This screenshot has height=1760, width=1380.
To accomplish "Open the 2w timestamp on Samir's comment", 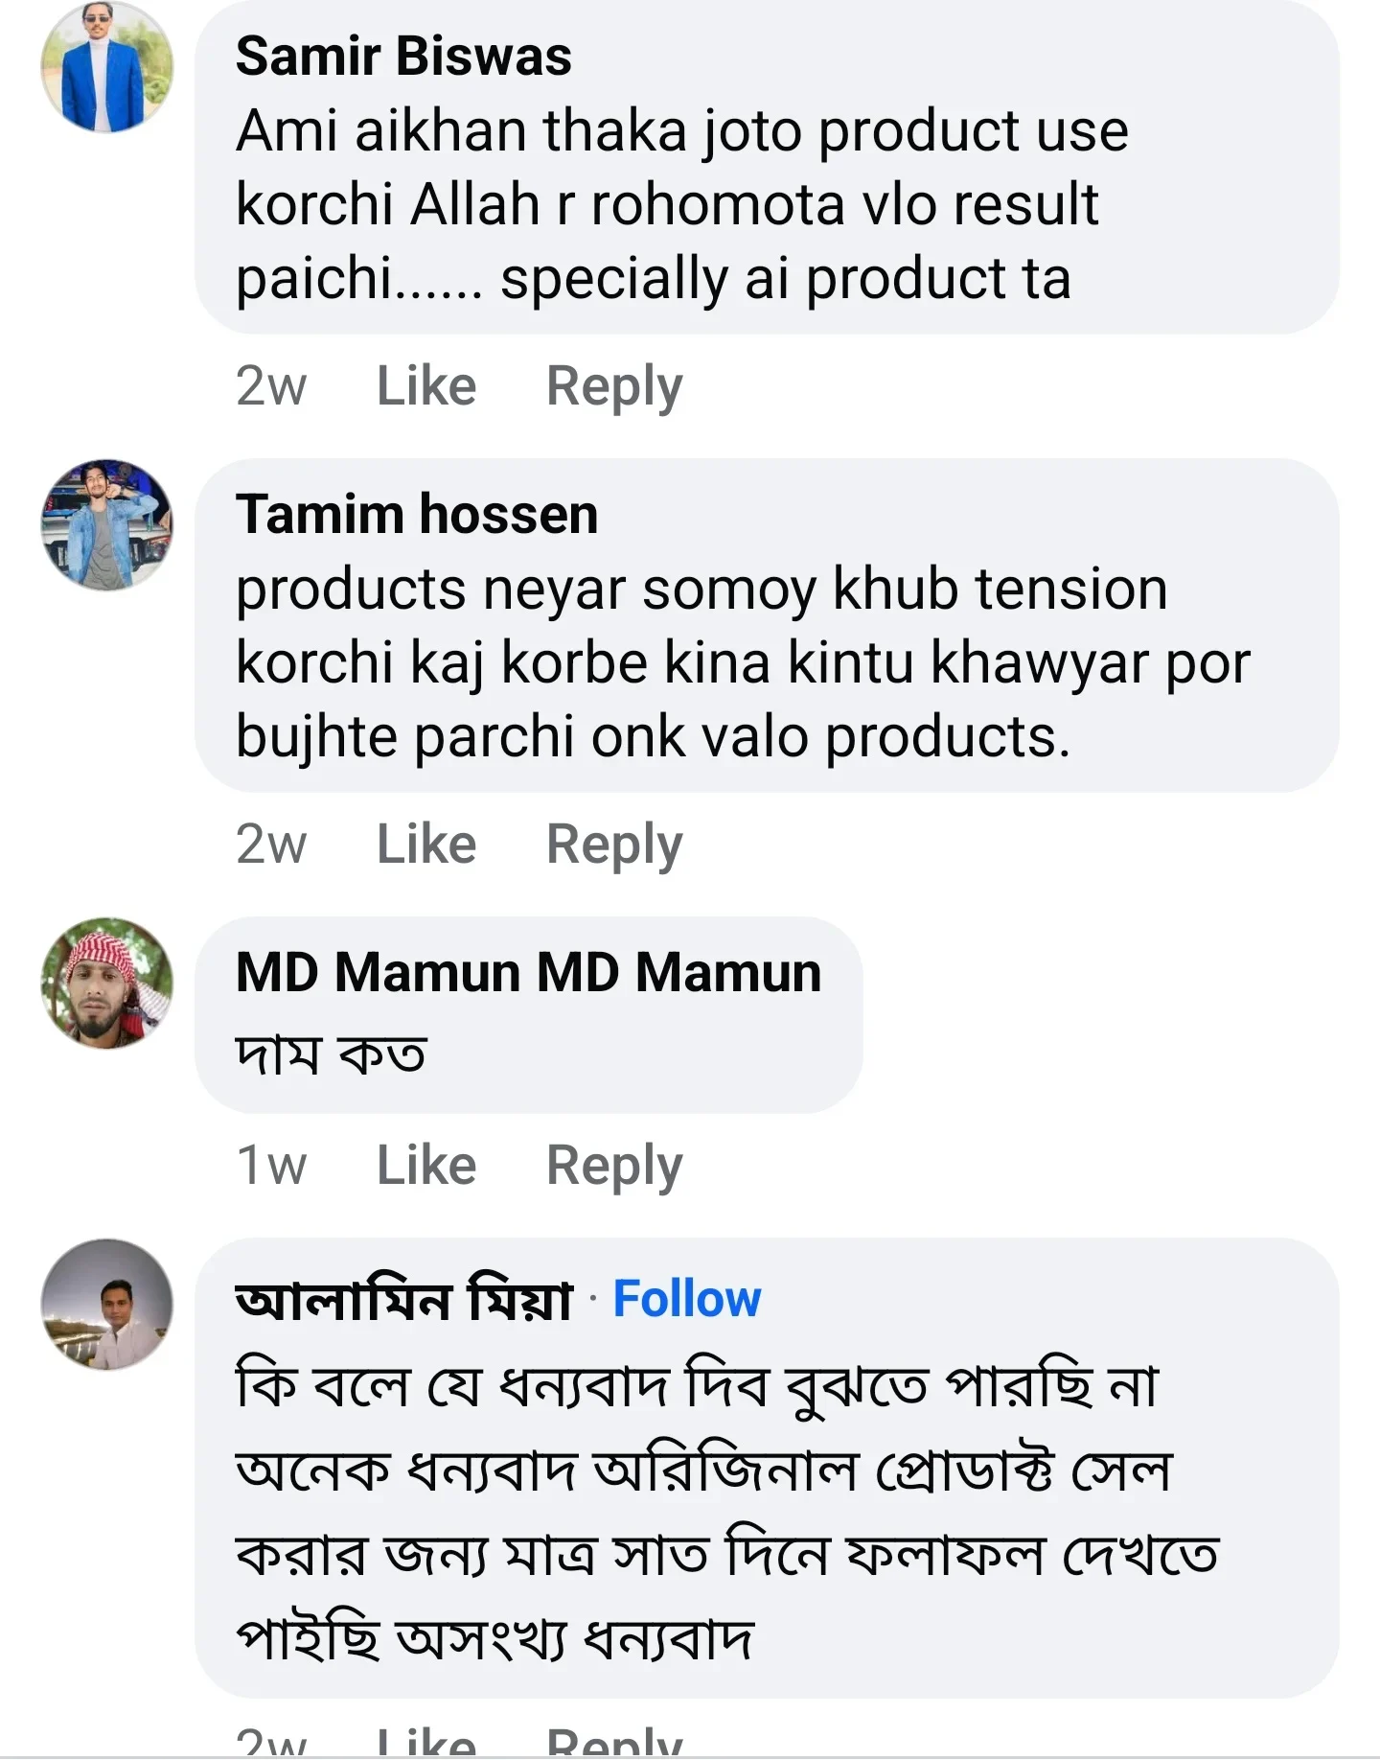I will point(271,385).
